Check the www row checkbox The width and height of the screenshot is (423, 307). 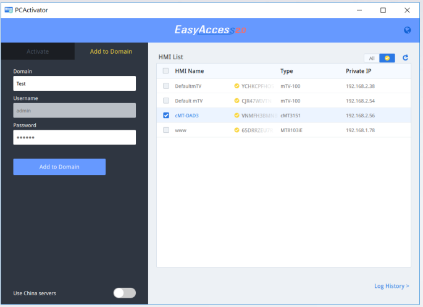pos(166,130)
